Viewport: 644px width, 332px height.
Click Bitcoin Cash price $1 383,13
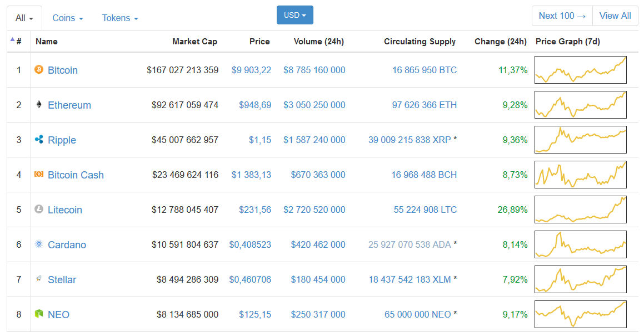(x=251, y=175)
